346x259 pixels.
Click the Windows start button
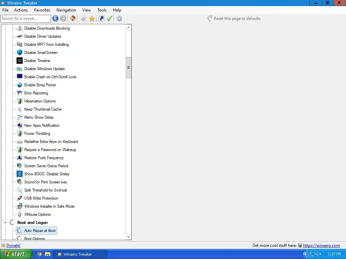pyautogui.click(x=16, y=254)
